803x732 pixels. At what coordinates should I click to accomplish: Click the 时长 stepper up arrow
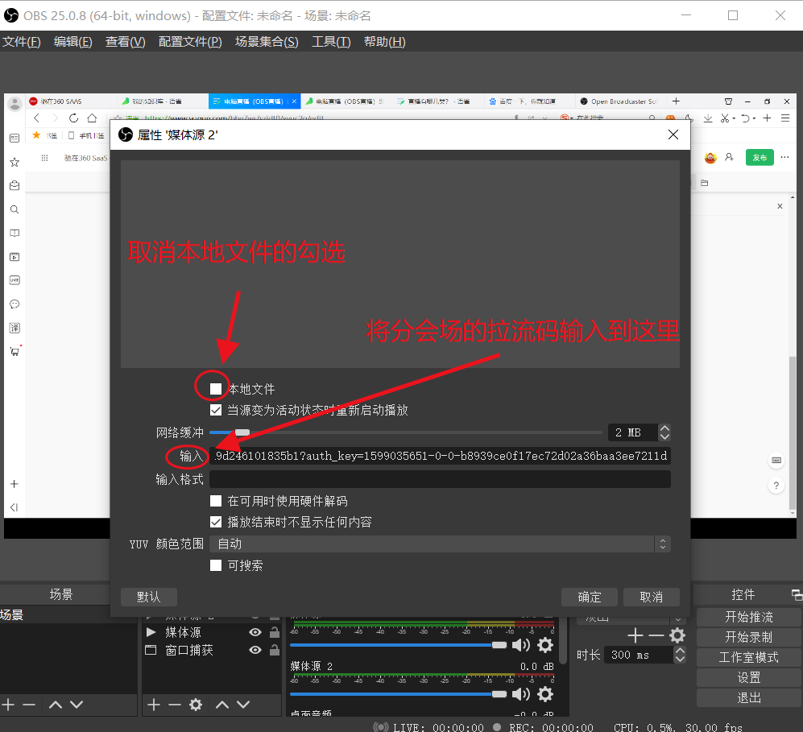681,649
